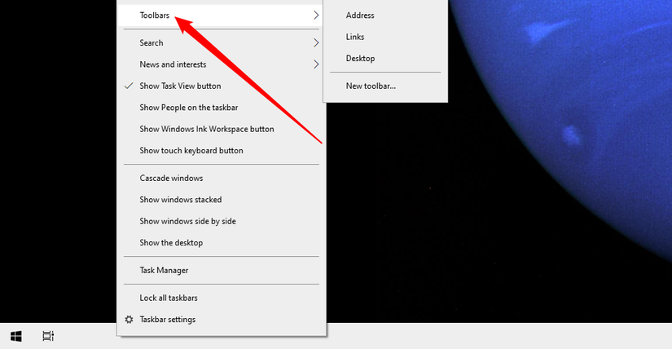The width and height of the screenshot is (672, 349).
Task: Open Taskbar settings
Action: (221, 320)
